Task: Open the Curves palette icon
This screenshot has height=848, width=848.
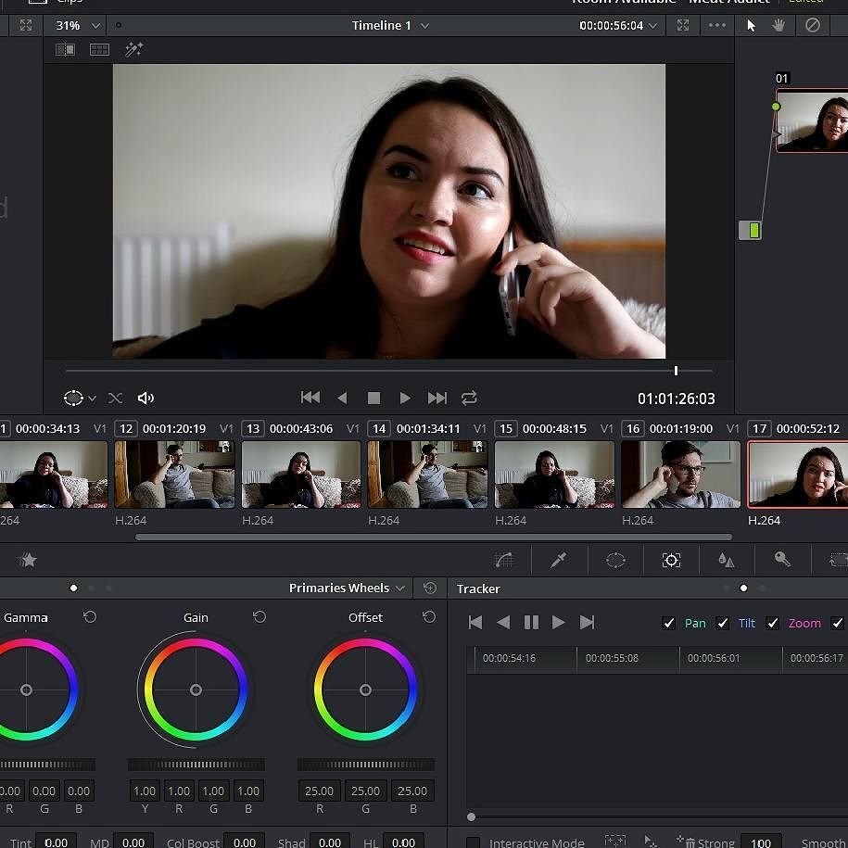Action: (503, 561)
